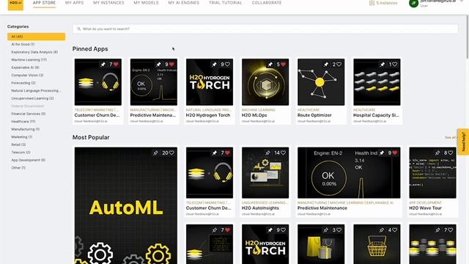Click pin icon on Route Optimizer card

326,65
